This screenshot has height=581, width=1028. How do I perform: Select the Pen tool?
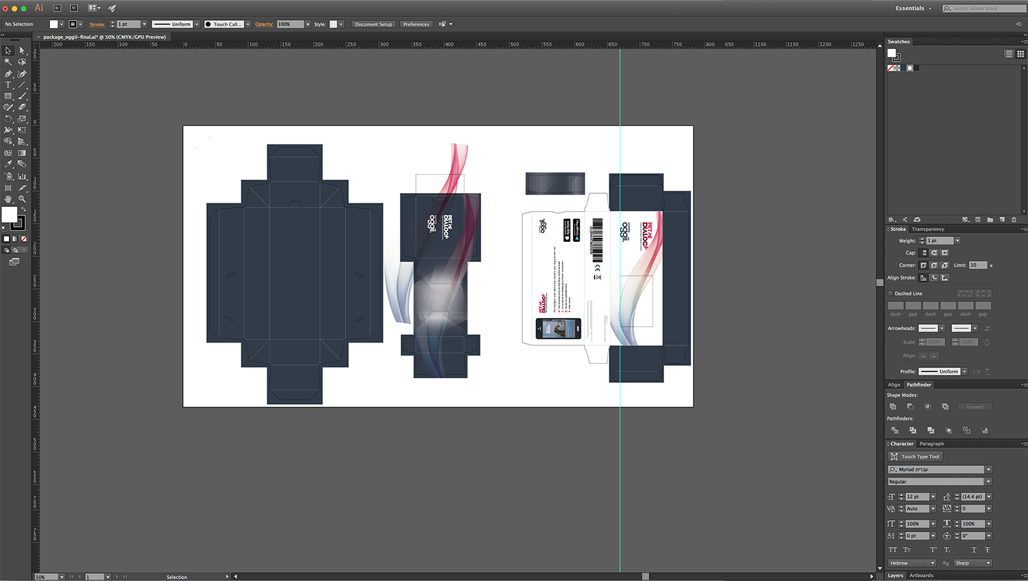click(x=8, y=73)
